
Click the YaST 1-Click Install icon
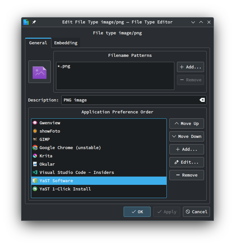click(x=35, y=189)
